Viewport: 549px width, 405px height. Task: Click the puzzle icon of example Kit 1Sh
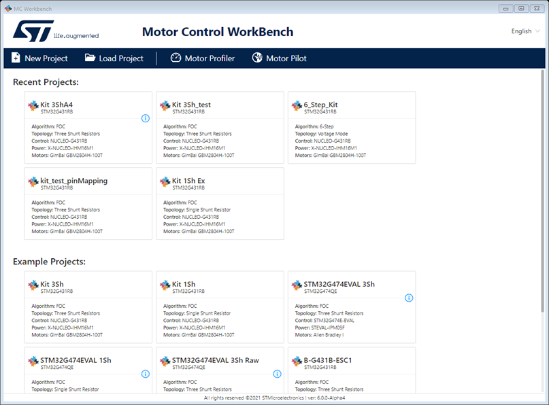point(165,285)
